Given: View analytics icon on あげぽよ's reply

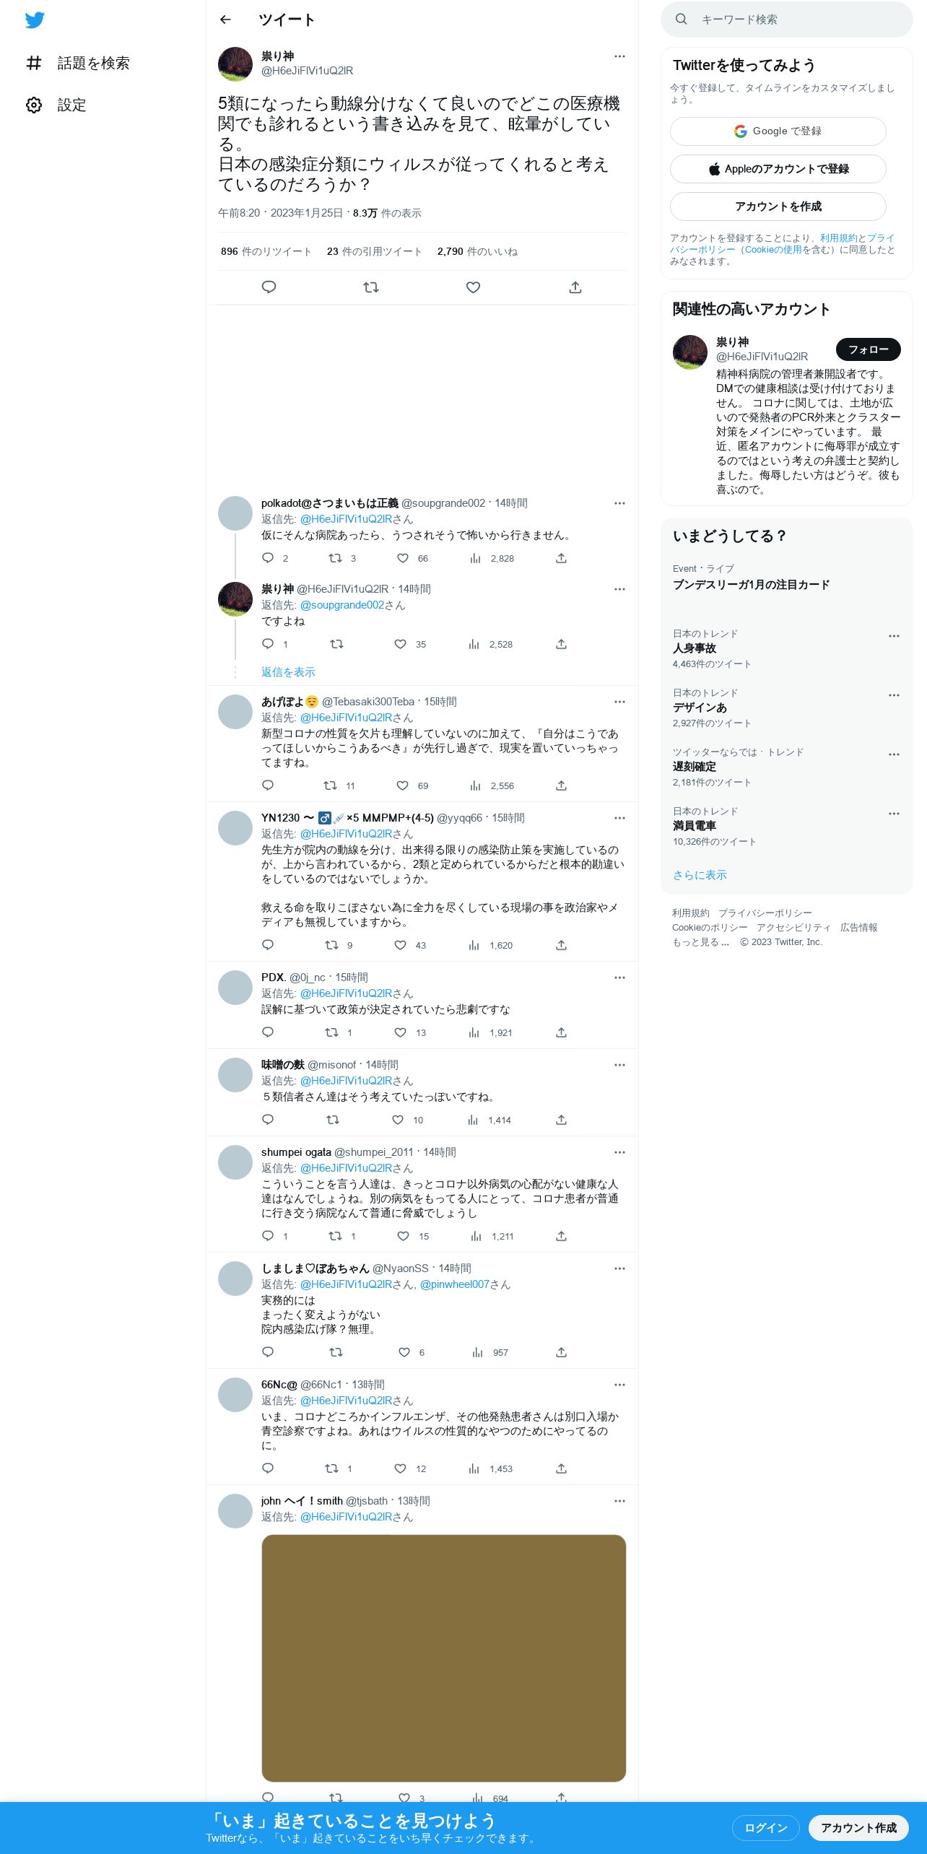Looking at the screenshot, I should coord(475,785).
